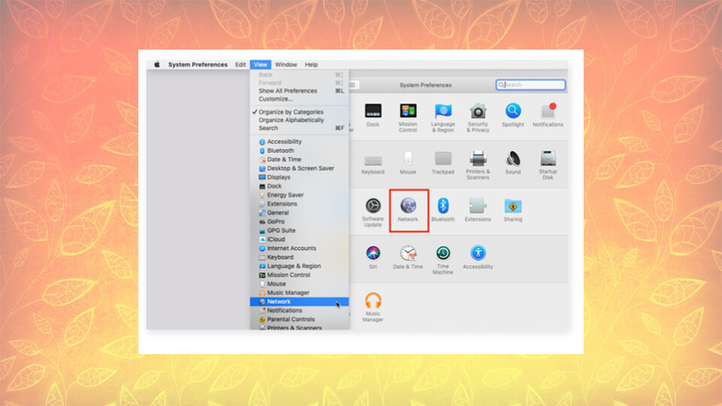Choose Dock in View menu list
The image size is (722, 406).
click(x=299, y=186)
